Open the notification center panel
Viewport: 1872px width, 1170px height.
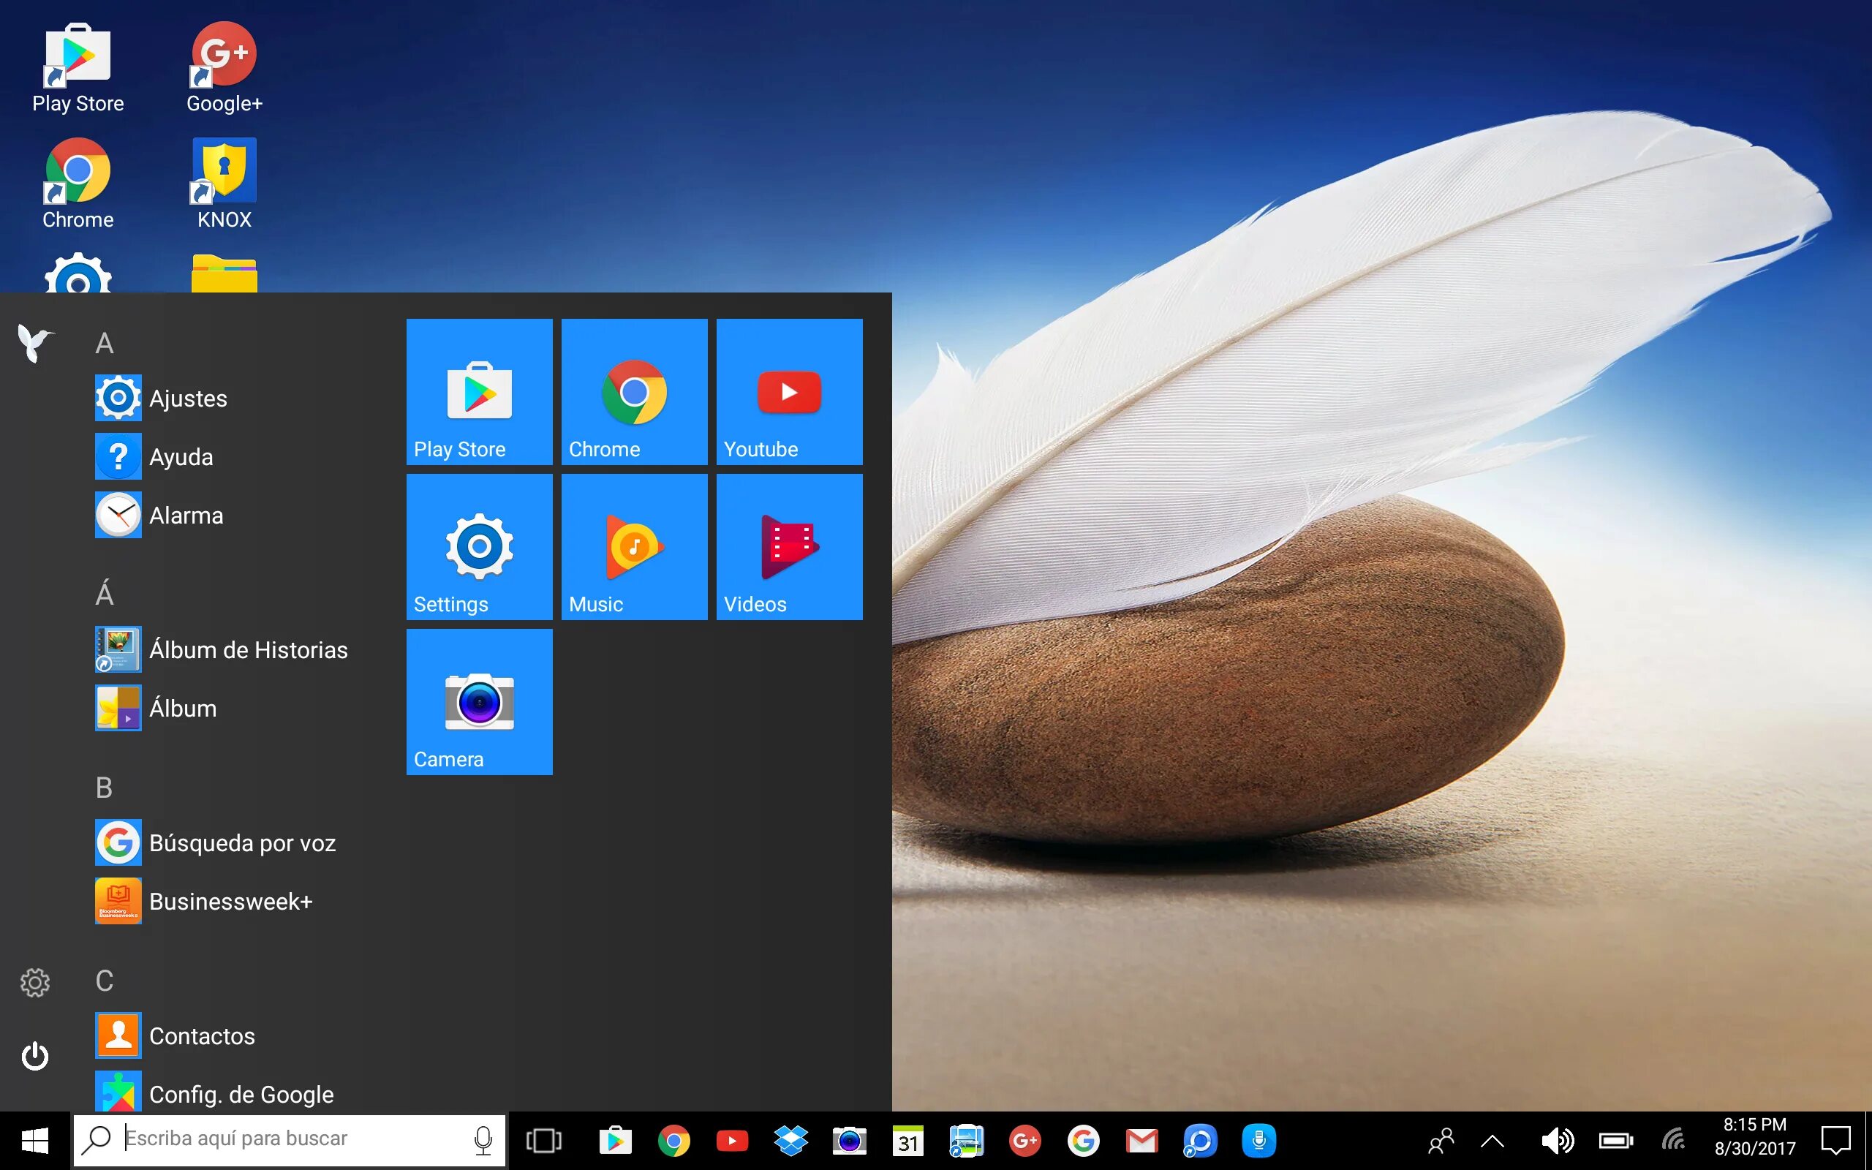(x=1835, y=1141)
